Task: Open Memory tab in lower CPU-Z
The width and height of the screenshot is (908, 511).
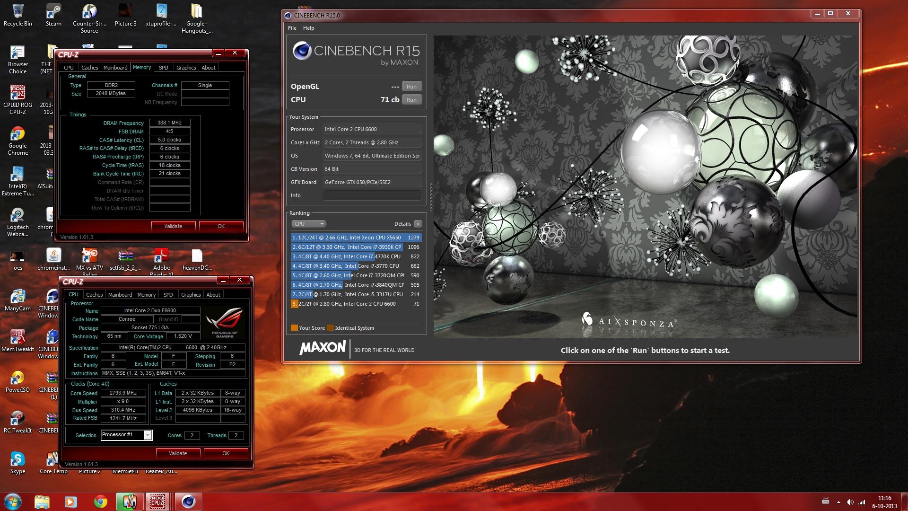Action: click(x=147, y=295)
